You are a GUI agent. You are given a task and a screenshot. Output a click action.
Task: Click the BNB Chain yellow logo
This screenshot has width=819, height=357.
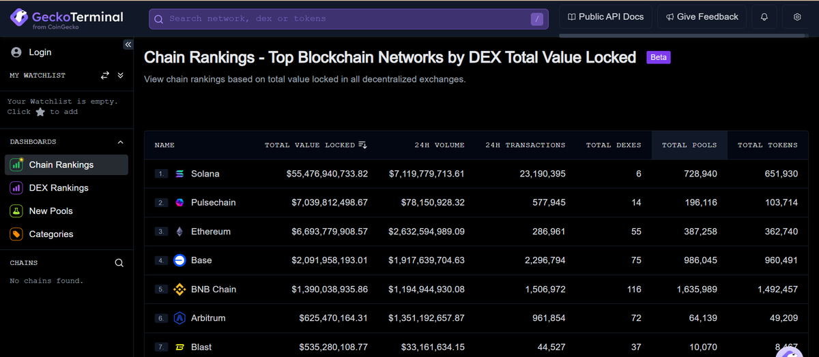180,290
